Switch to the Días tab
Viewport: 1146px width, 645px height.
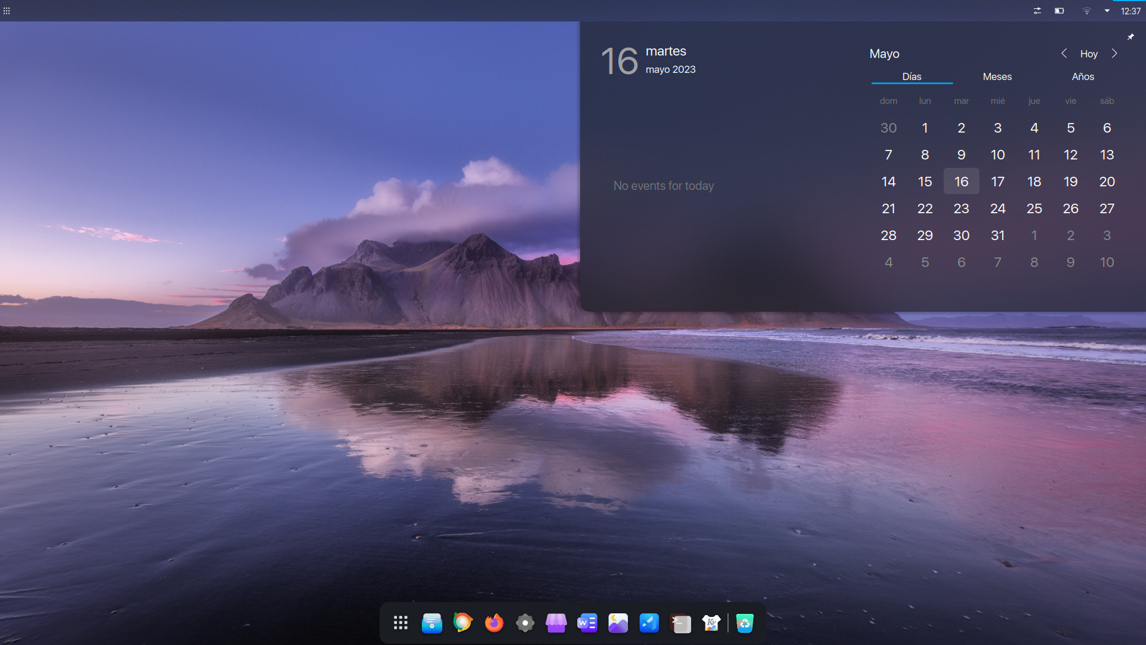(911, 76)
